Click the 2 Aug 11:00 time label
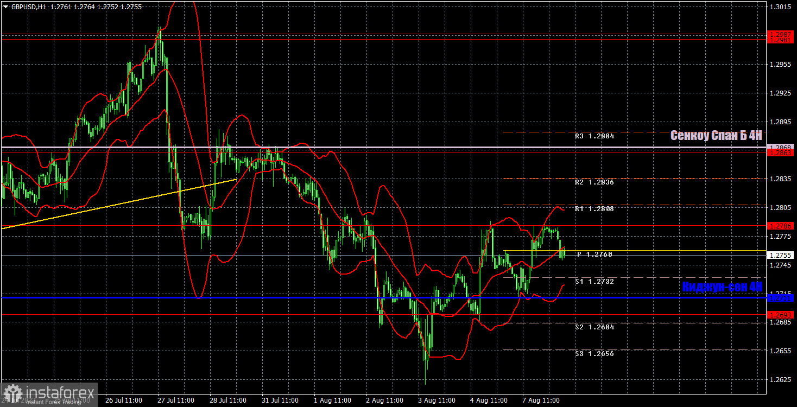This screenshot has height=407, width=797. click(385, 400)
